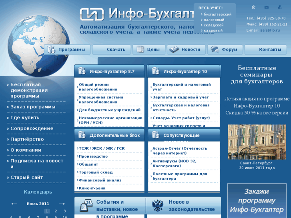Click the Дополнительные блоки panel icon
The width and height of the screenshot is (291, 218).
coord(82,135)
